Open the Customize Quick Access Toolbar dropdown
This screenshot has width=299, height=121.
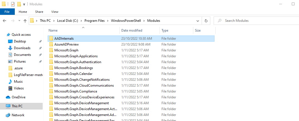tap(24, 4)
